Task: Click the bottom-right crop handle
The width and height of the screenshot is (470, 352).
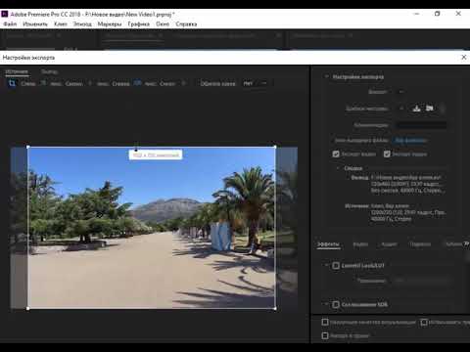Action: tap(275, 308)
